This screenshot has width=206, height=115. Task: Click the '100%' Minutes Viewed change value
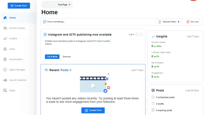(x=159, y=46)
